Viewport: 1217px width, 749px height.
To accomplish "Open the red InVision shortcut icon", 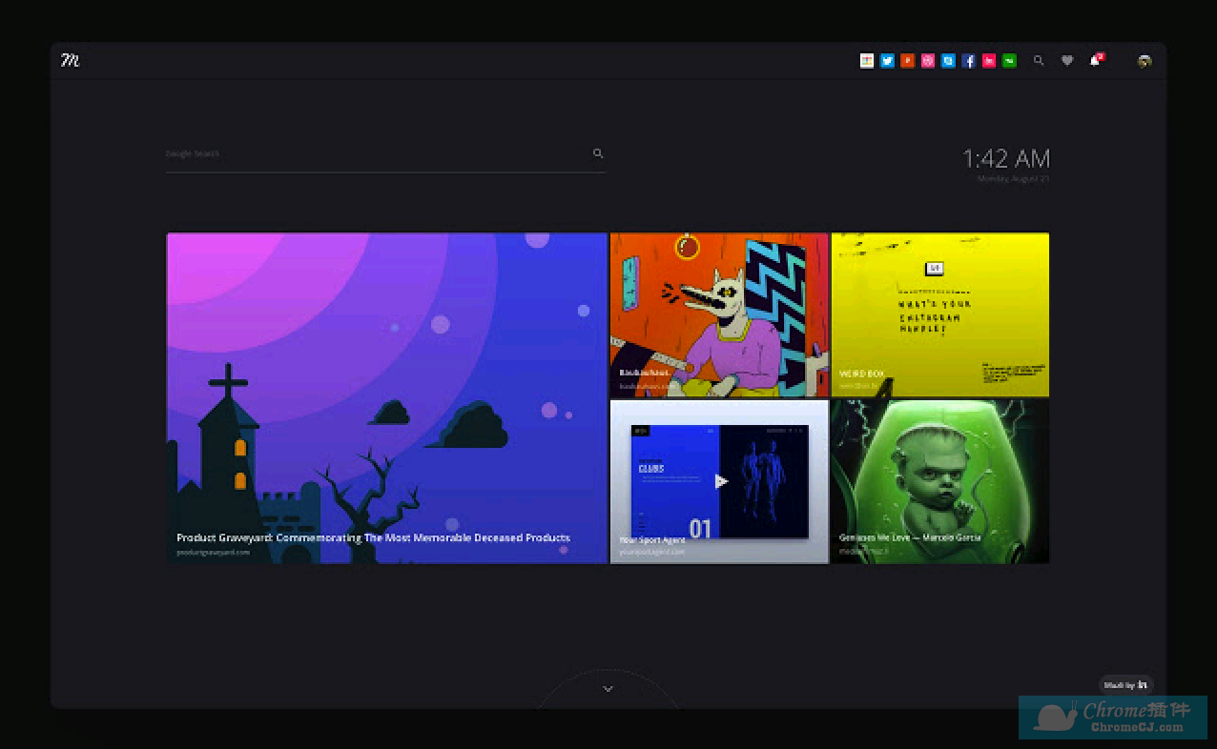I will 989,61.
